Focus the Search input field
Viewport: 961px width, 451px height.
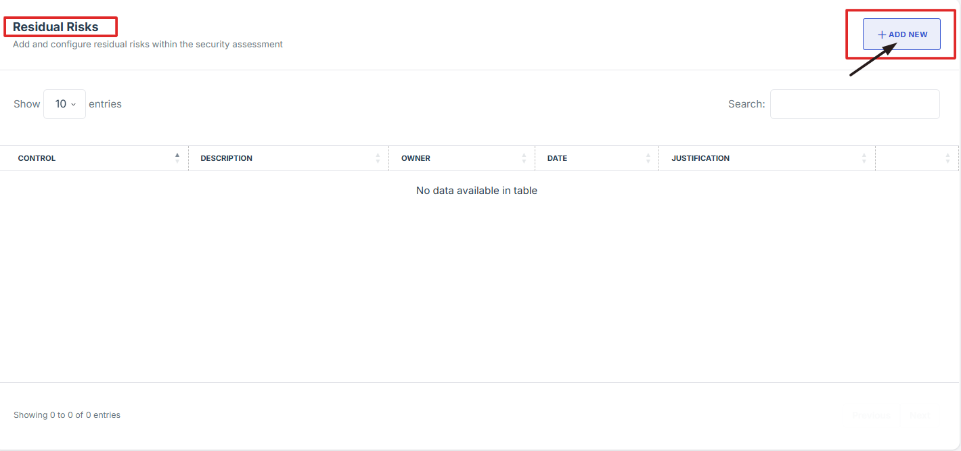point(854,104)
